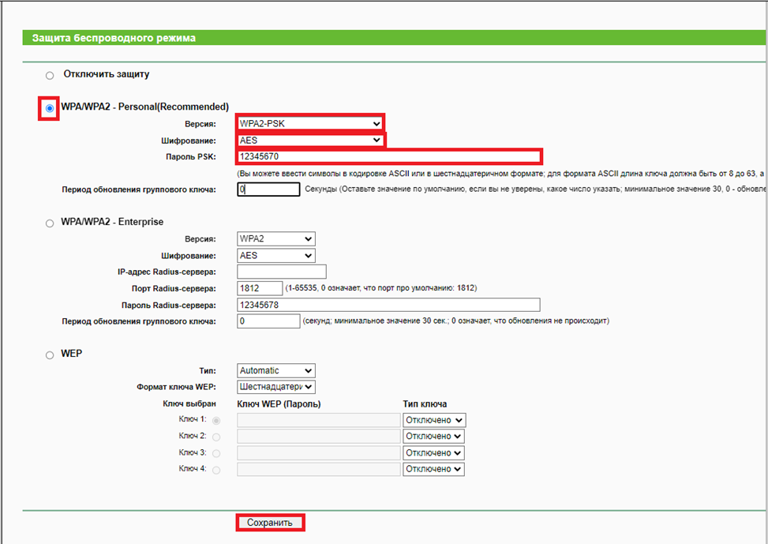Select the "Отключить защиту" radio button
The image size is (768, 544).
(x=50, y=75)
